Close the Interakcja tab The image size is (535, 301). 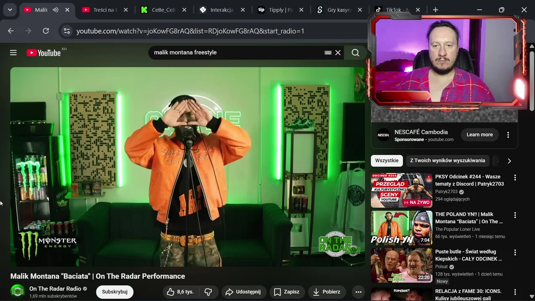coord(243,10)
